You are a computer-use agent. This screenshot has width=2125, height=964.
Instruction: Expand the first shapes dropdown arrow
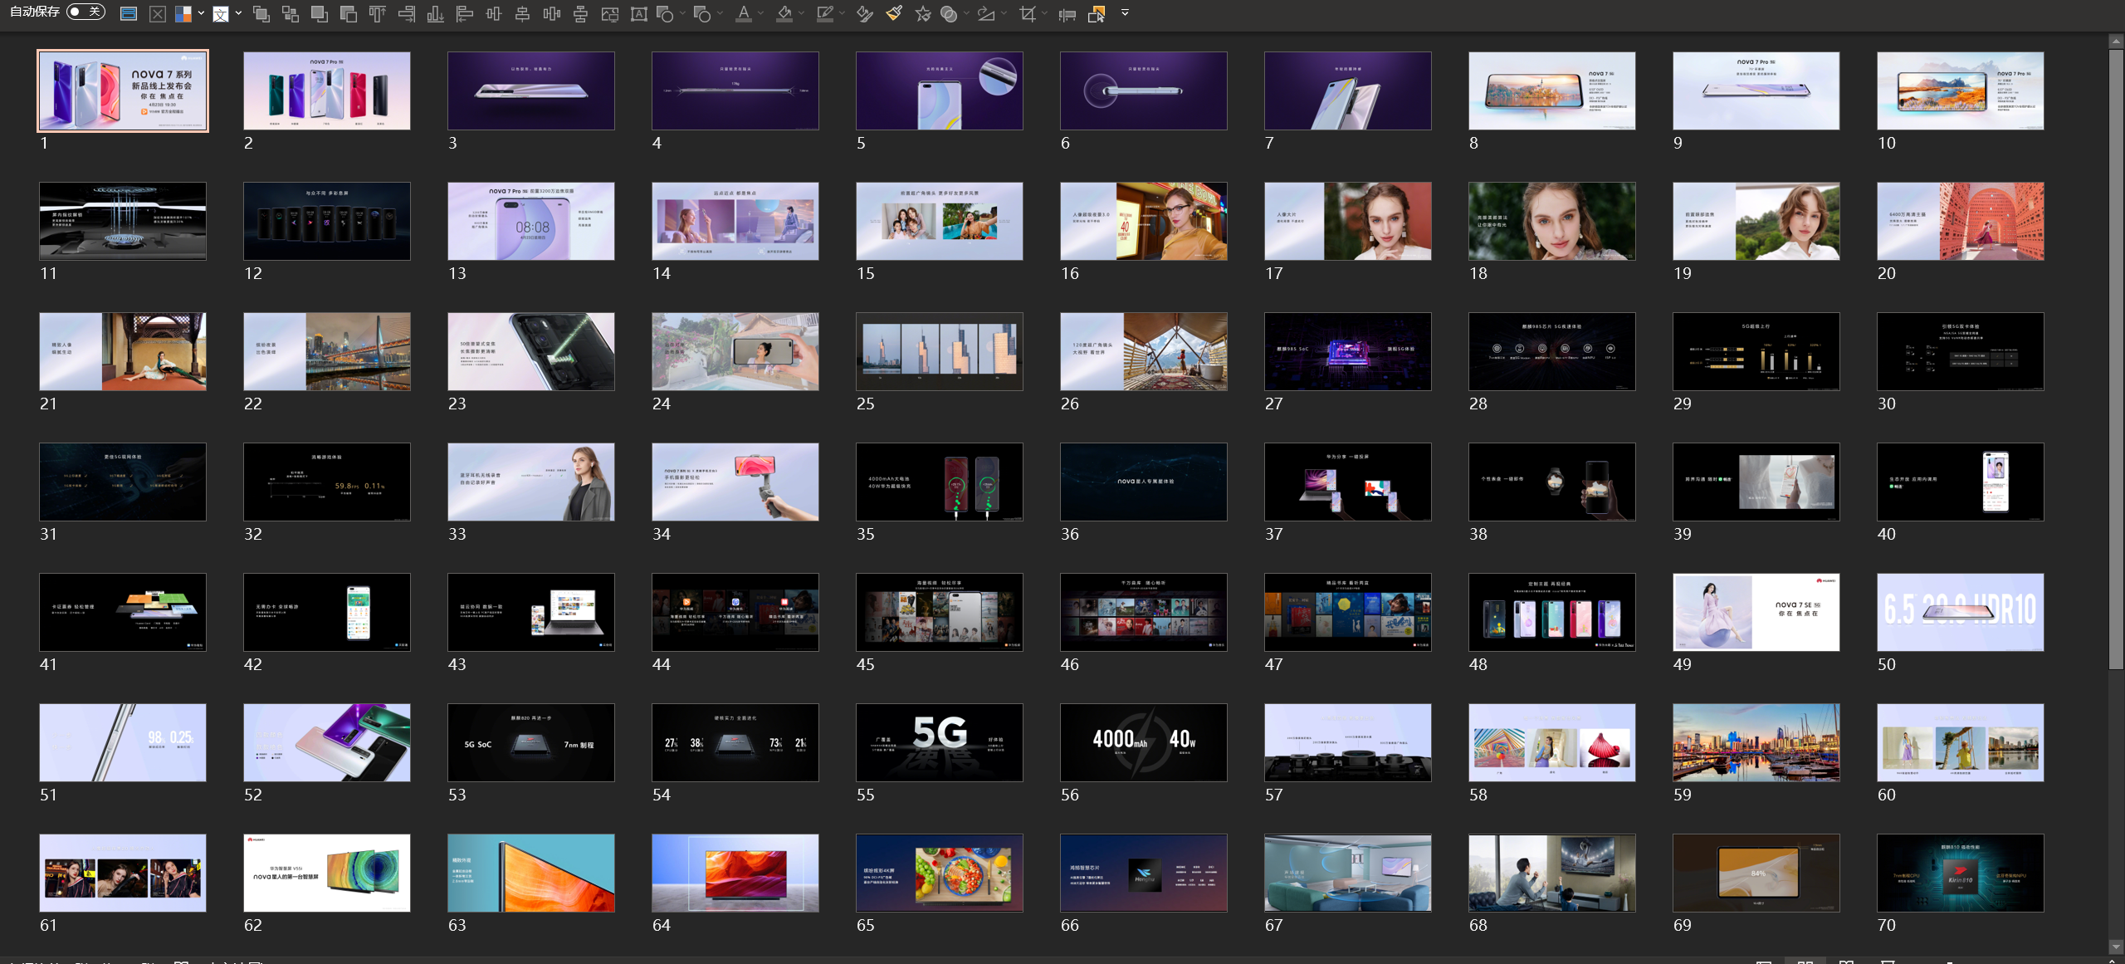(683, 13)
